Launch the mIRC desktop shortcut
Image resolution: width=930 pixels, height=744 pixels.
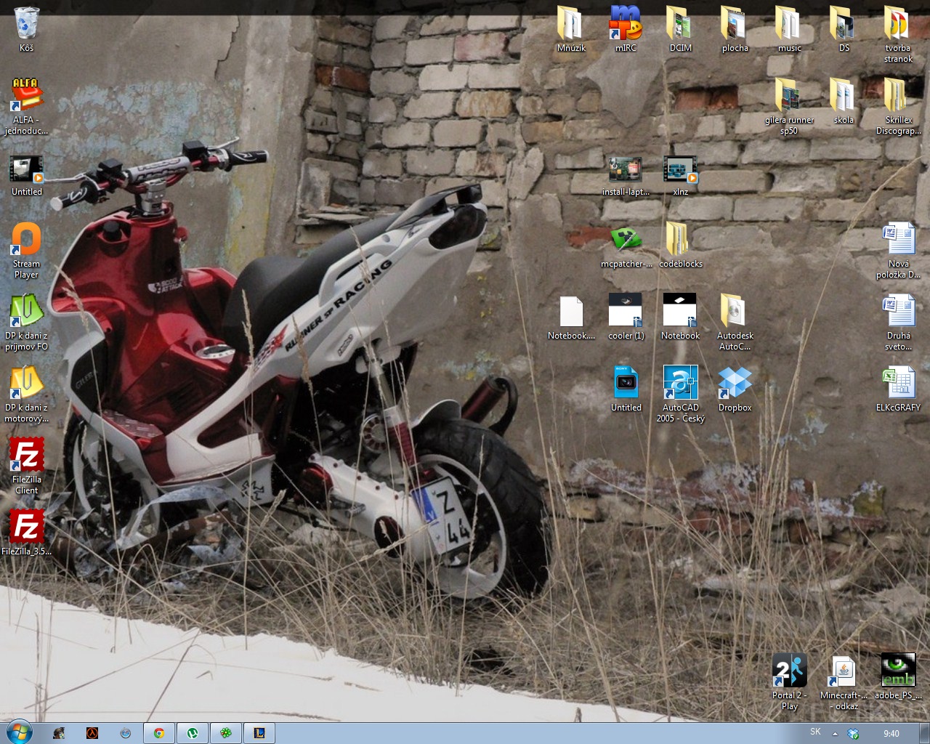pyautogui.click(x=625, y=24)
